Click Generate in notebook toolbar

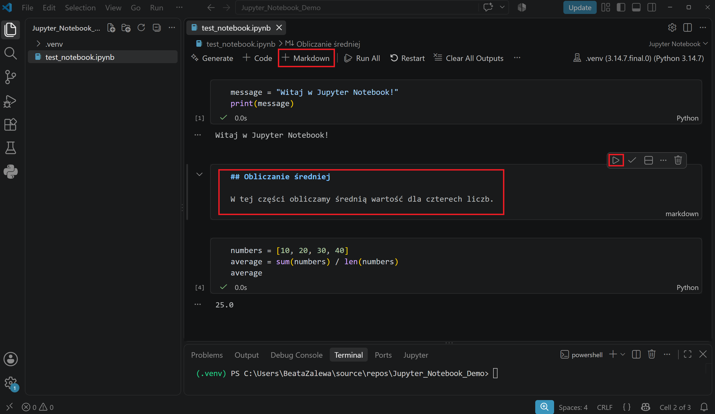coord(212,58)
